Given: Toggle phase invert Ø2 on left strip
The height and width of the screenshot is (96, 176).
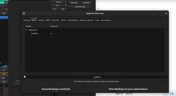Looking at the screenshot, I should 4,13.
